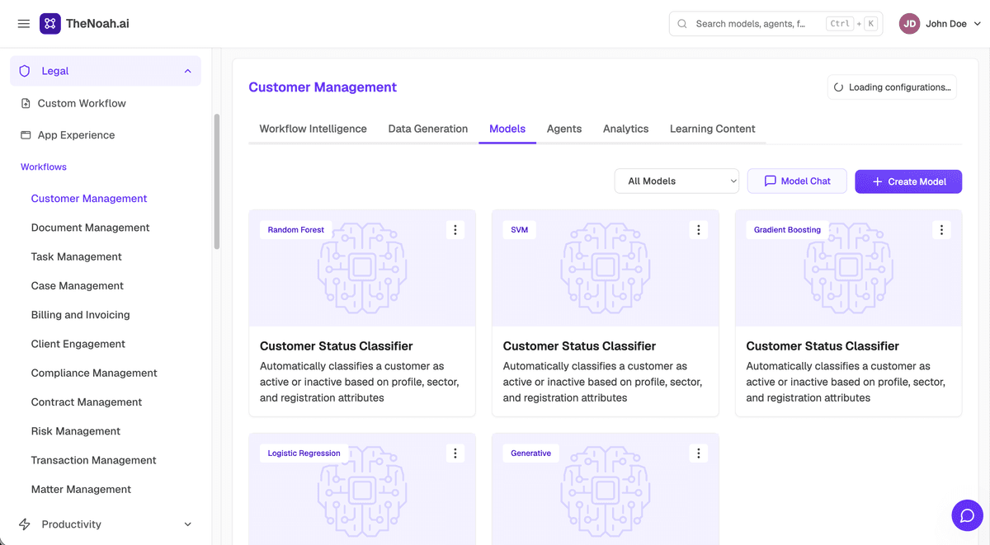Click the Create Model button

[908, 181]
